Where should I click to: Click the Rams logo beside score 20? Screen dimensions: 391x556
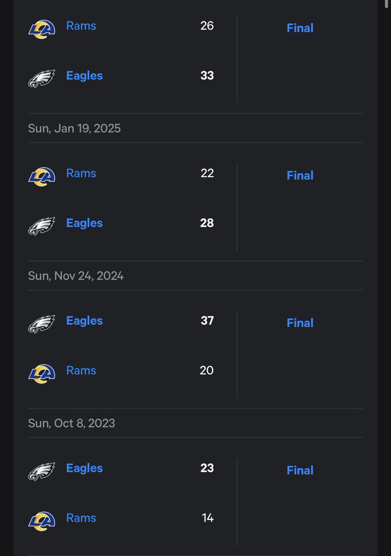(x=42, y=373)
